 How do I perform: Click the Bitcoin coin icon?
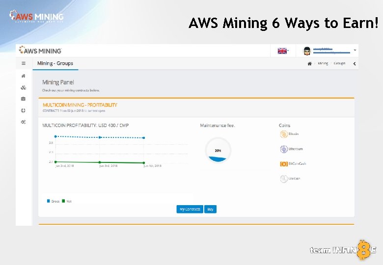coord(284,134)
